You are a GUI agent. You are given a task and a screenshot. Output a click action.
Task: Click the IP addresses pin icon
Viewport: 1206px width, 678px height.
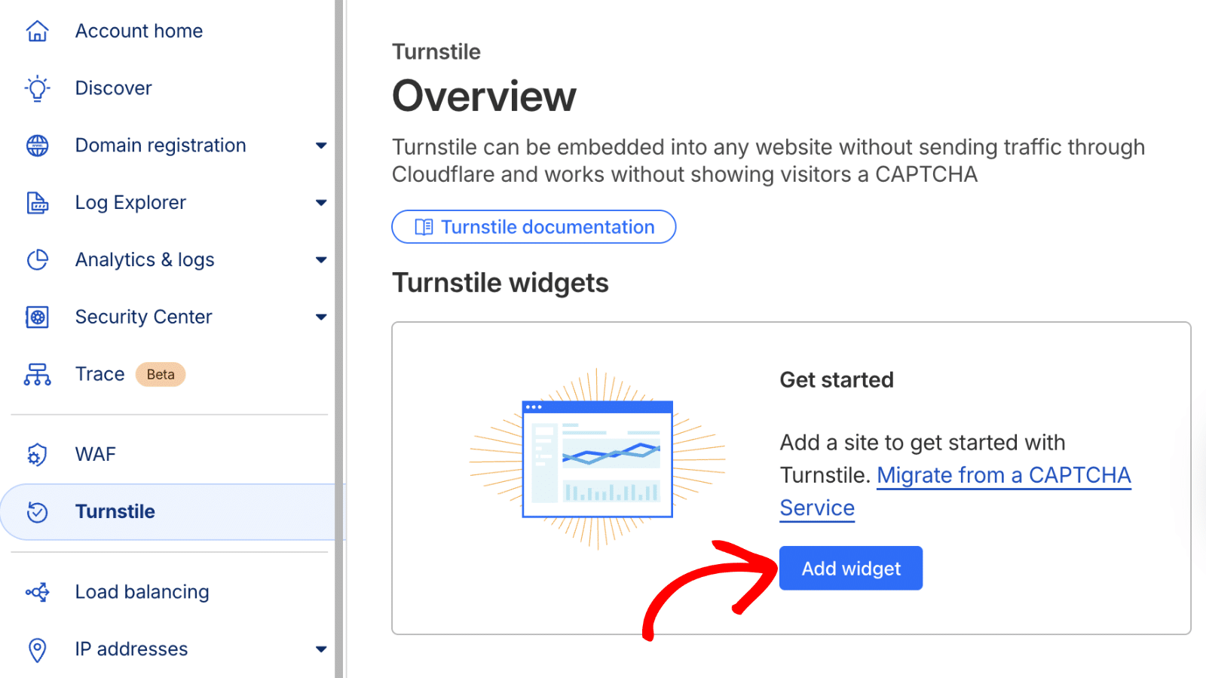click(x=37, y=649)
